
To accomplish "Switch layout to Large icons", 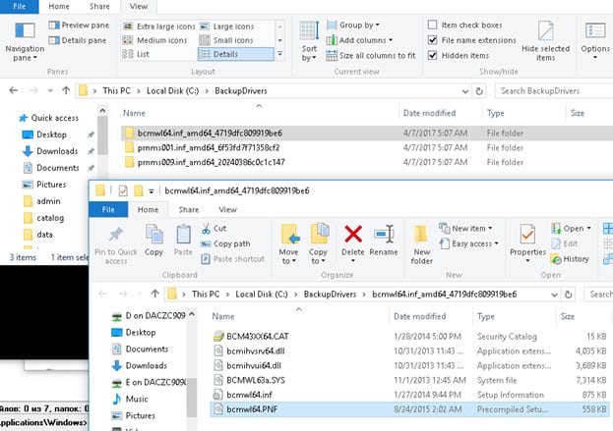I will [x=227, y=27].
